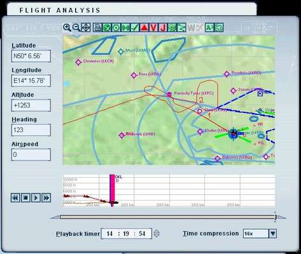
Task: Toggle map data labels icon
Action: pyautogui.click(x=209, y=27)
